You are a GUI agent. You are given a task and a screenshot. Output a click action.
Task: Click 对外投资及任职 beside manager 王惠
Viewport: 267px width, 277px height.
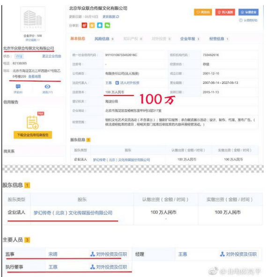(238, 254)
